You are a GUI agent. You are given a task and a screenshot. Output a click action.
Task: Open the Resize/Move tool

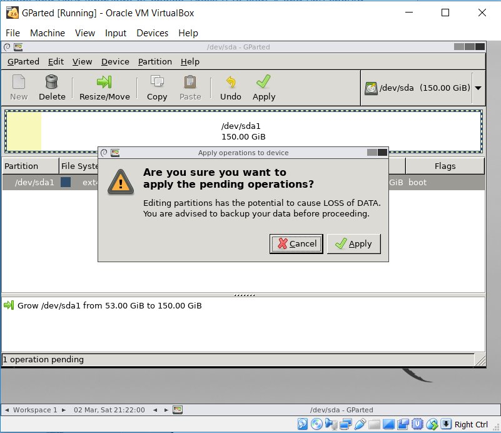click(x=105, y=87)
